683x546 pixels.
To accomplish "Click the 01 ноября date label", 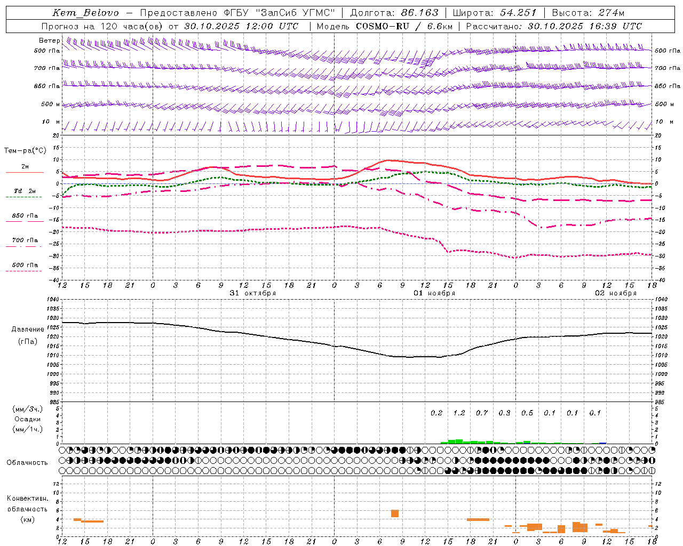I will point(434,293).
